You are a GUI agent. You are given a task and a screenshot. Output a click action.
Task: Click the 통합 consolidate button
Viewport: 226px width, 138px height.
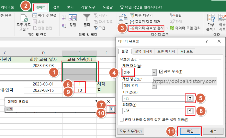[176, 15]
